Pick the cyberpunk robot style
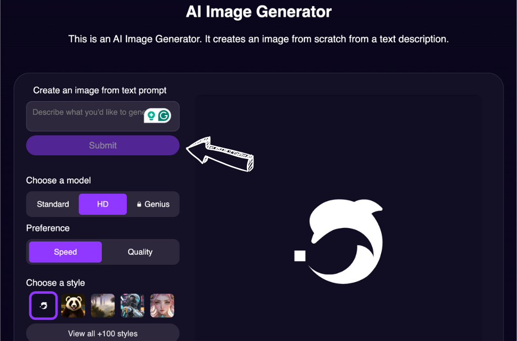 pos(132,306)
